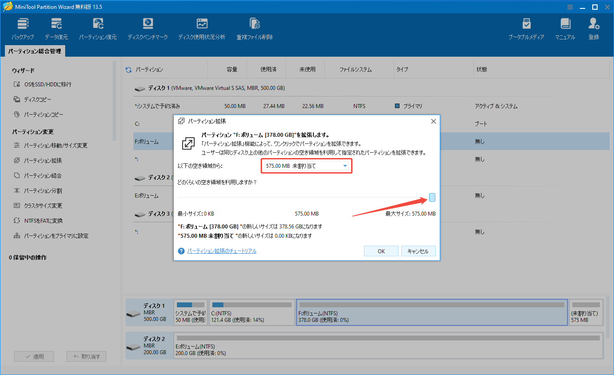The width and height of the screenshot is (614, 375).
Task: Switch to the パーティション総合管理 tab
Action: click(x=34, y=51)
